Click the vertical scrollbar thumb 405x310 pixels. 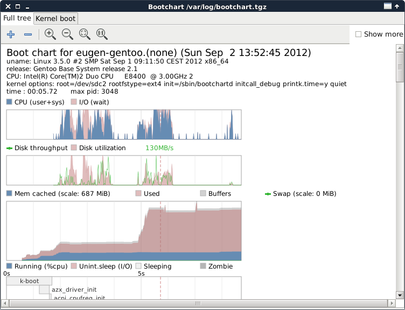pyautogui.click(x=400, y=67)
